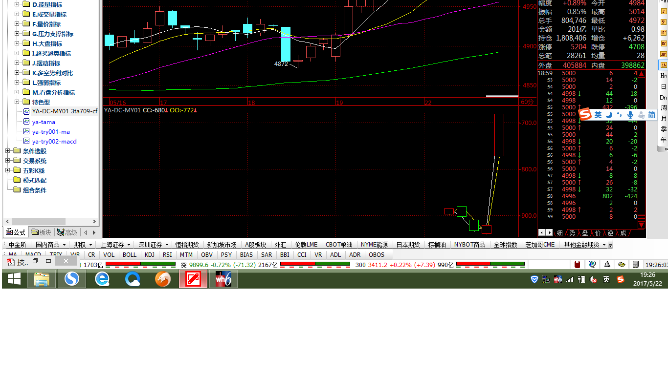668x375 pixels.
Task: Select the 成 tab under tick list
Action: [623, 233]
